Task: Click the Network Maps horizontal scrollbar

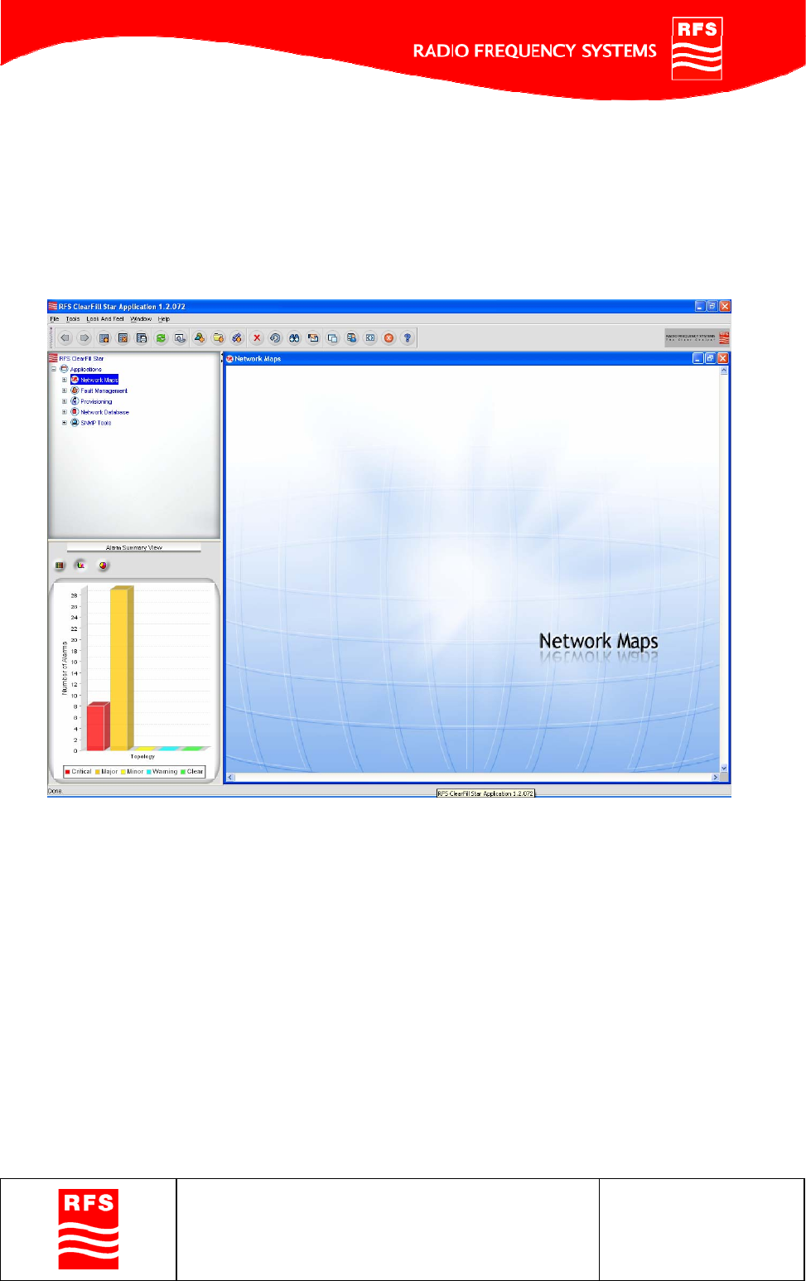Action: 473,778
